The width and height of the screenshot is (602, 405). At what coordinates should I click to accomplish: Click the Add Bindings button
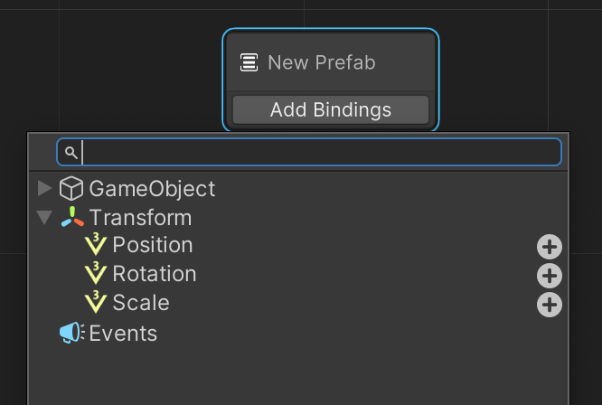click(331, 109)
